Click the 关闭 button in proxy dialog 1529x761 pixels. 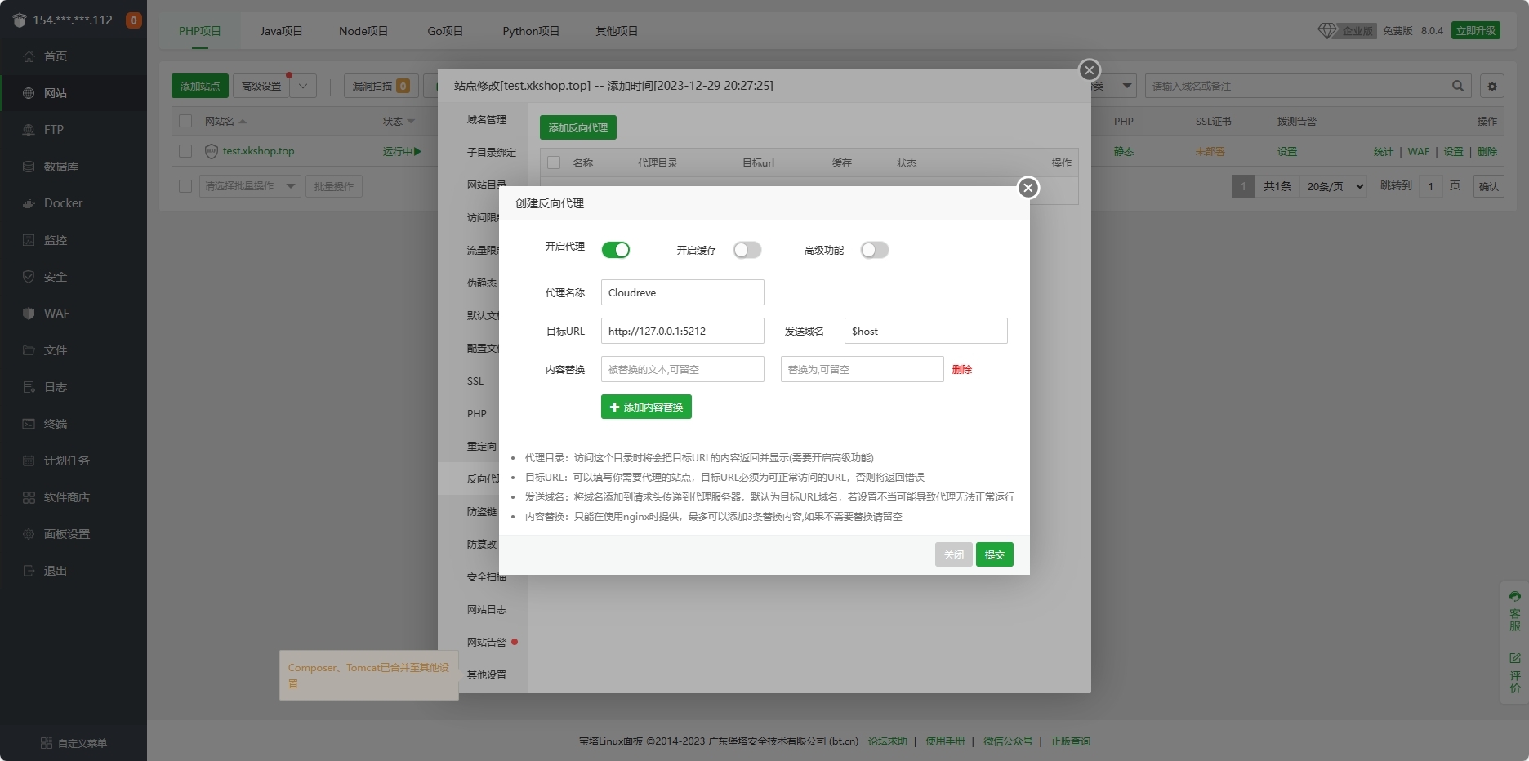[954, 554]
